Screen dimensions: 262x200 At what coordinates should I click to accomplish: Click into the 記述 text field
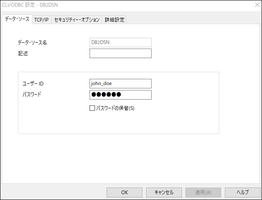(x=120, y=53)
